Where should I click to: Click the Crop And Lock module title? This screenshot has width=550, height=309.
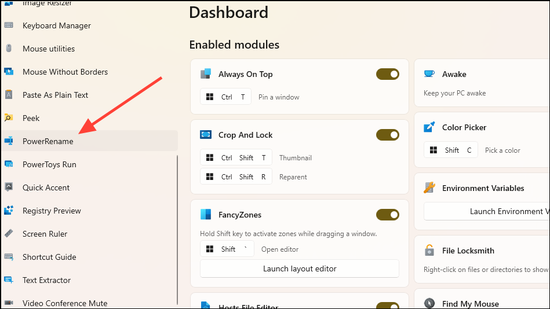246,134
